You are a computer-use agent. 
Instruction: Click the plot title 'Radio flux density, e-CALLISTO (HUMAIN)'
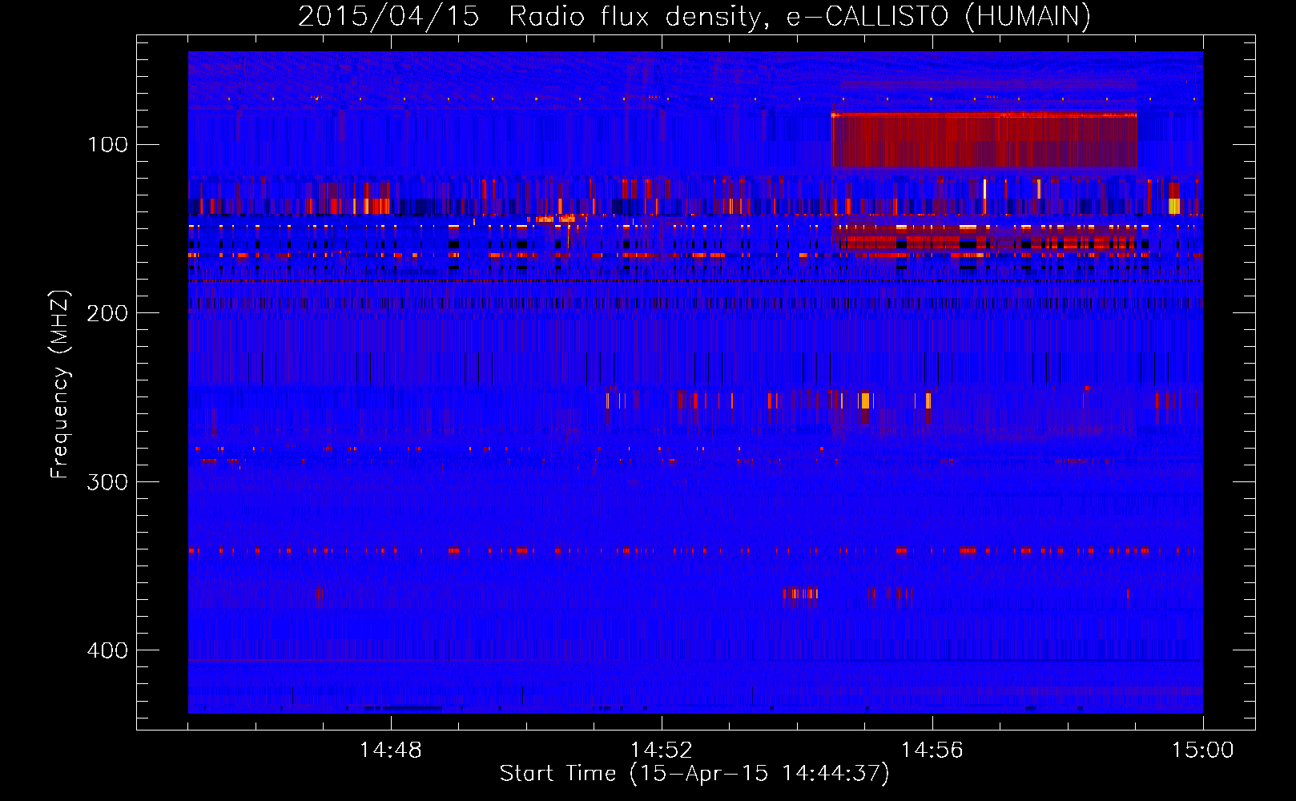coord(799,17)
